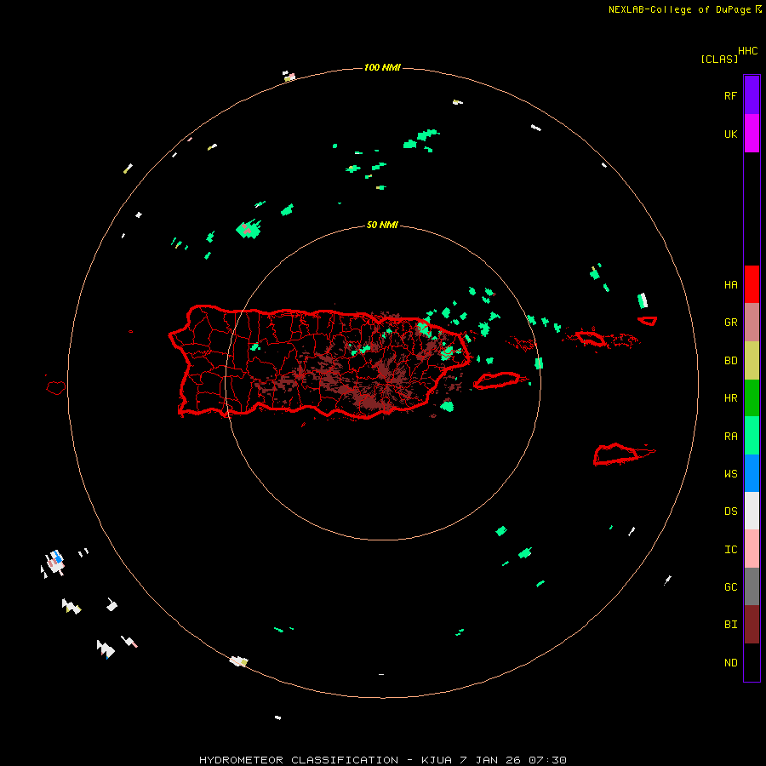Viewport: 766px width, 766px height.
Task: Click the BI brown legend swatch
Action: (752, 625)
